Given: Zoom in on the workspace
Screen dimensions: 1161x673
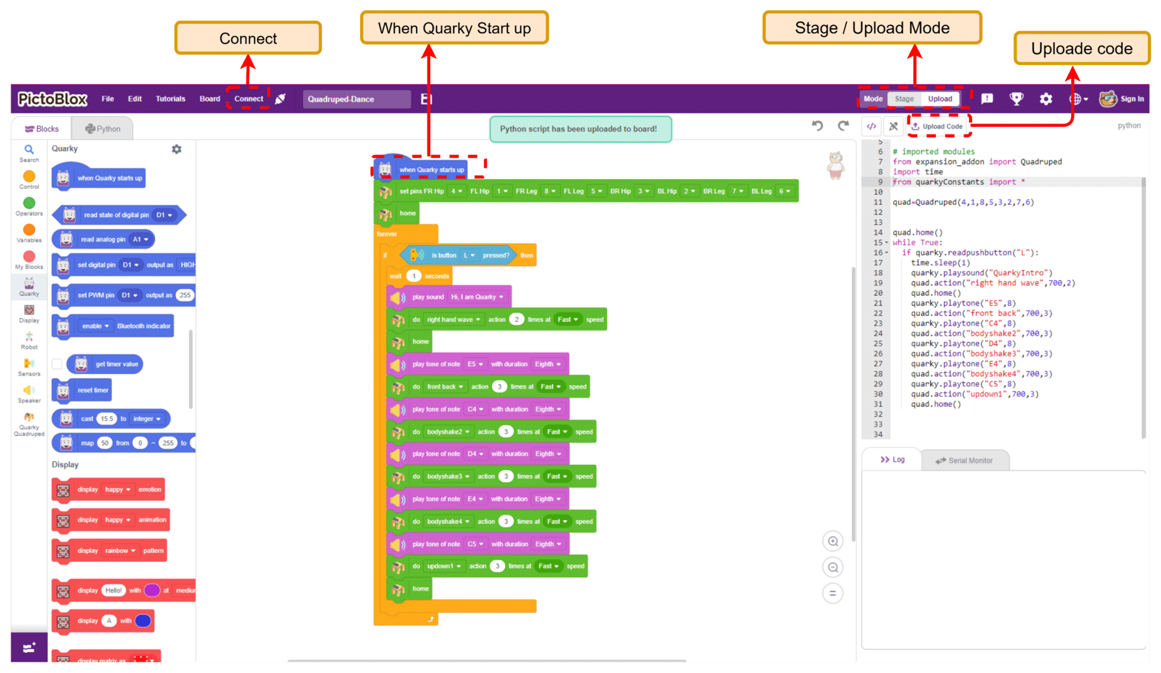Looking at the screenshot, I should coord(833,541).
